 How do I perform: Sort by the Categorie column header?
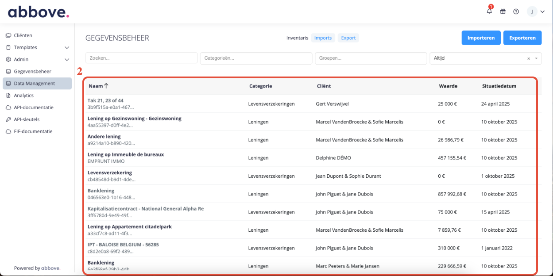[x=260, y=86]
